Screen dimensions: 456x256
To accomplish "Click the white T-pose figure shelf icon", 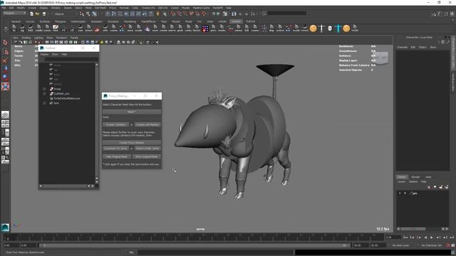I will [x=321, y=28].
